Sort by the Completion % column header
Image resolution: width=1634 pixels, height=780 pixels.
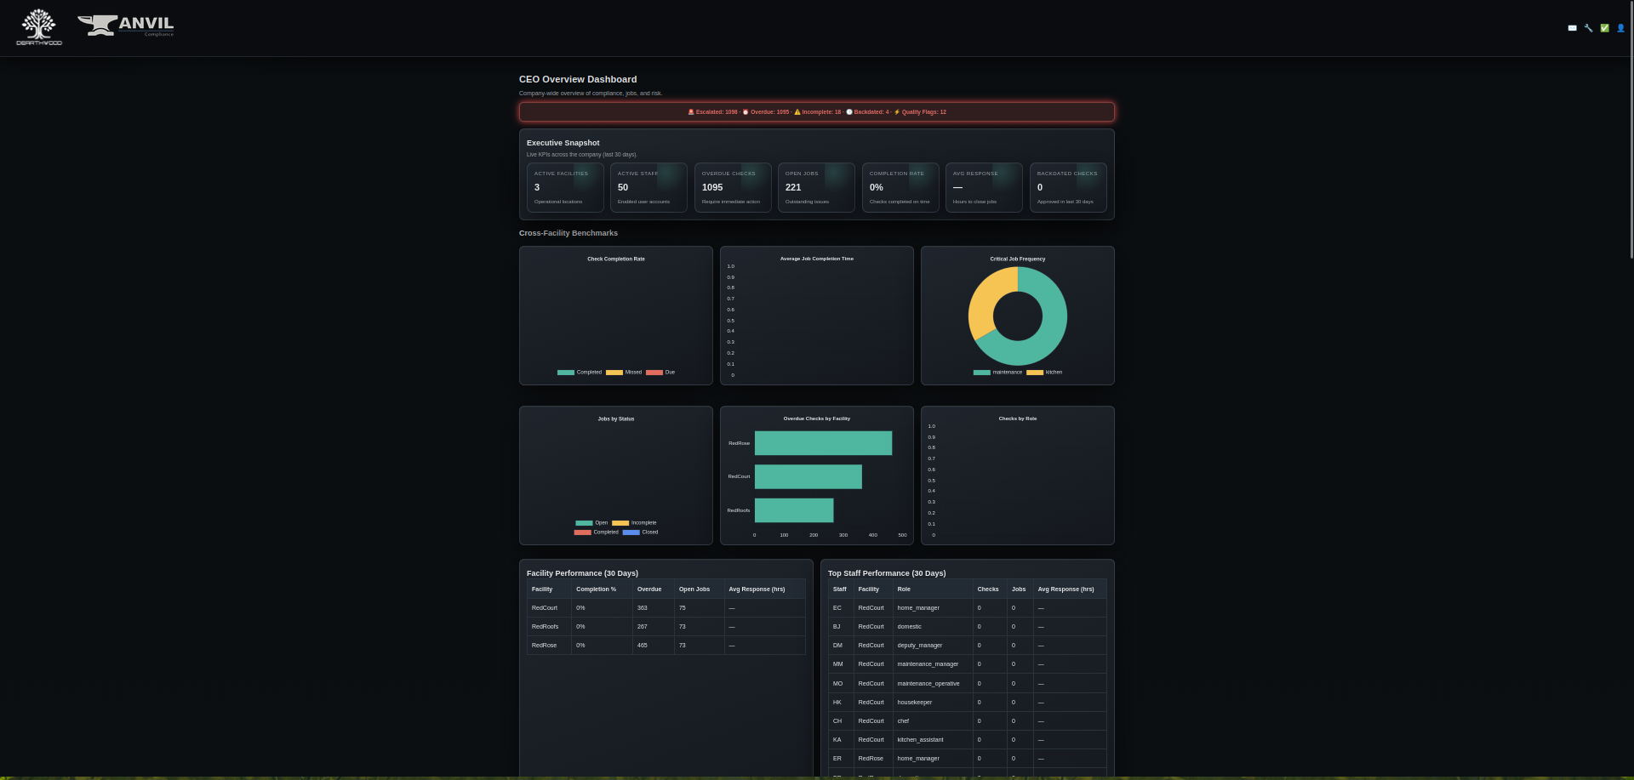[596, 589]
